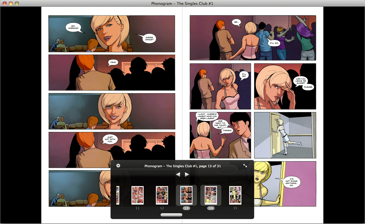This screenshot has height=224, width=365.
Task: Close the Phonogram window with red button
Action: click(x=5, y=3)
